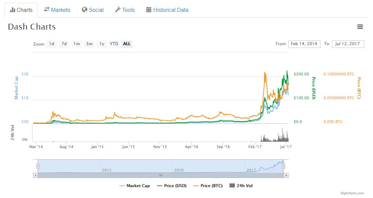Image resolution: width=373 pixels, height=198 pixels.
Task: Click the bar chart icon in Charts tab
Action: point(13,10)
